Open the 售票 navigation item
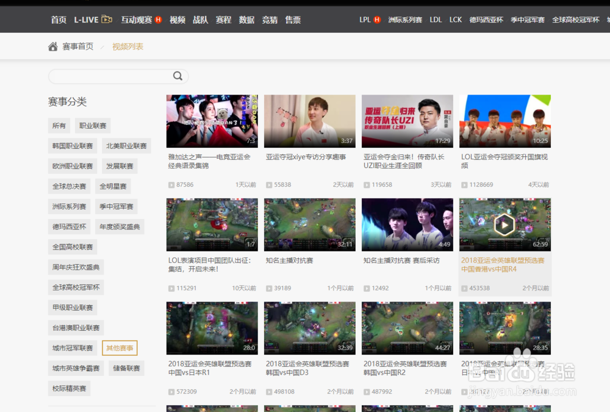Screen dimensions: 610x412 tap(293, 20)
